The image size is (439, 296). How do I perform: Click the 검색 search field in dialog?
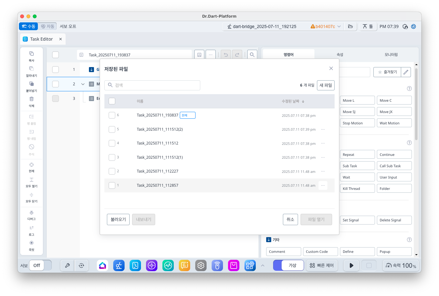[x=152, y=85]
